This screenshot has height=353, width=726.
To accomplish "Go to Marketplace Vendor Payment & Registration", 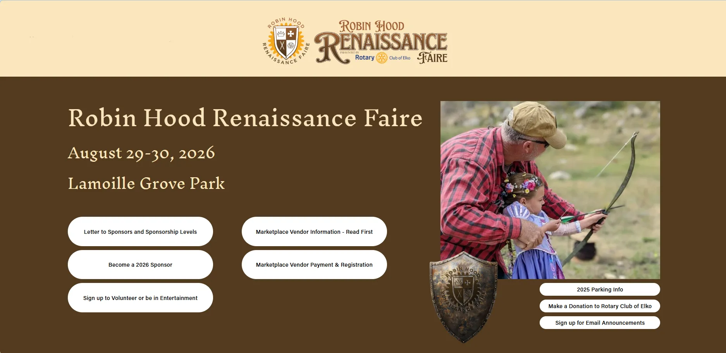I will [x=314, y=265].
